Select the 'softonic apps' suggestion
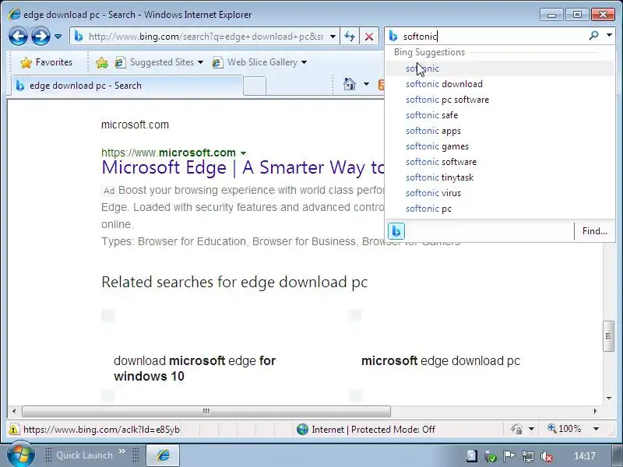This screenshot has height=467, width=623. pyautogui.click(x=499, y=131)
